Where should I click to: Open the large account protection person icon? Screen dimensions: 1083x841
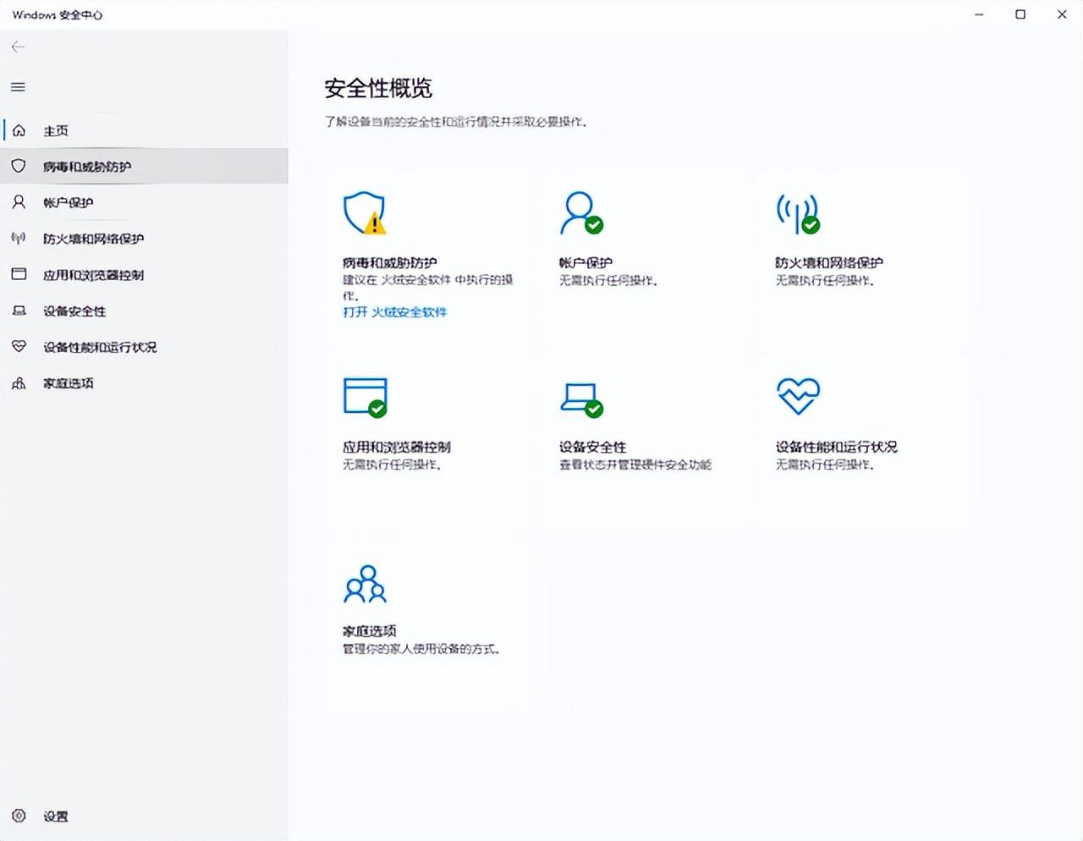pos(581,213)
